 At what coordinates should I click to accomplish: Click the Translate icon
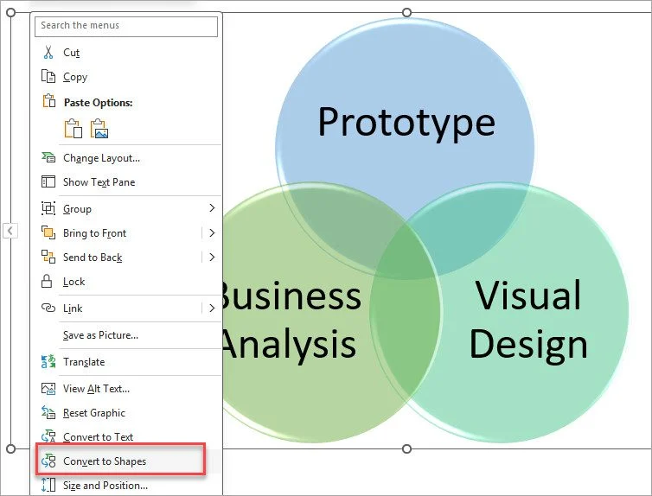point(48,361)
